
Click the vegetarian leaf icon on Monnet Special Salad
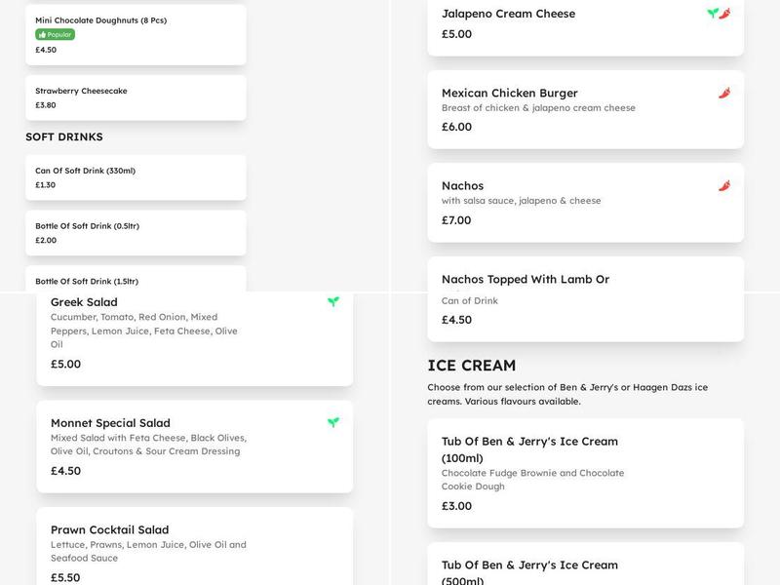[335, 423]
